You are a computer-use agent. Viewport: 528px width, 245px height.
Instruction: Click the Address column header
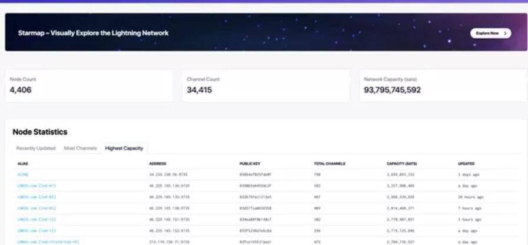(x=158, y=163)
